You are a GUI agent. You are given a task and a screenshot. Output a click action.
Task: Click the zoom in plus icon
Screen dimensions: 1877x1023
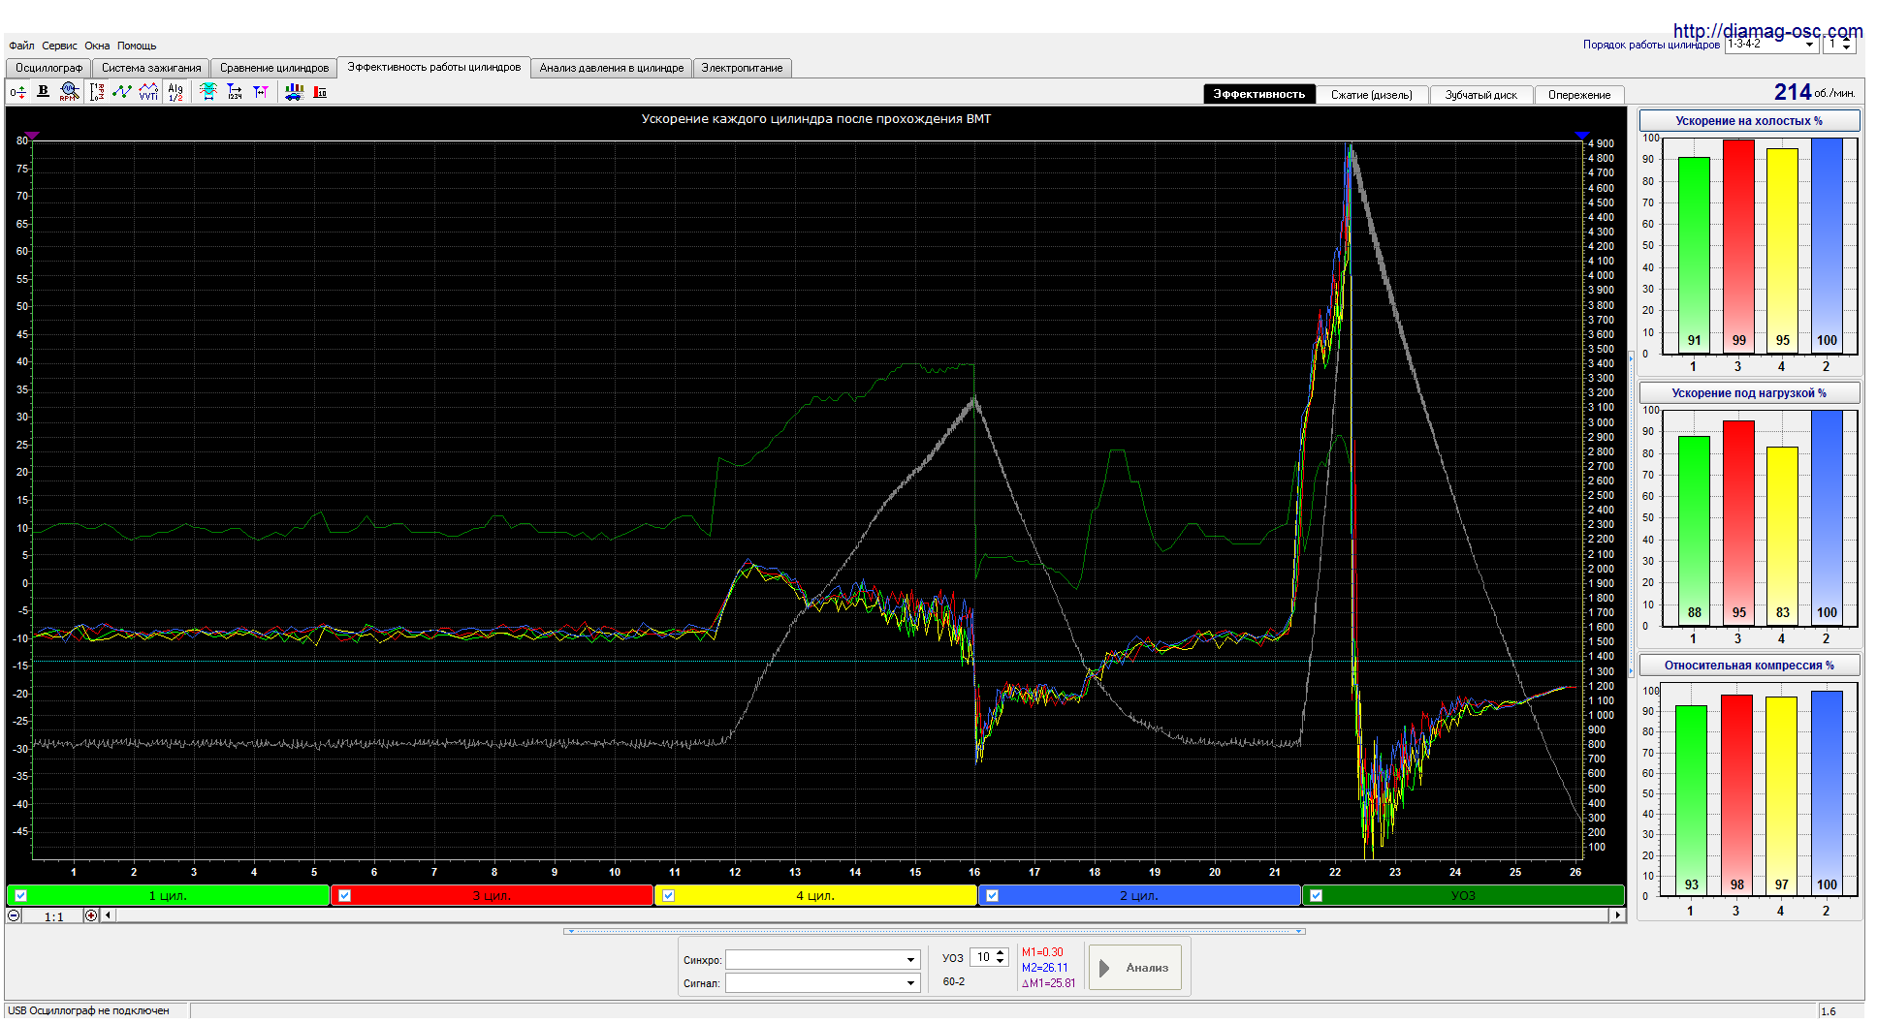click(91, 915)
